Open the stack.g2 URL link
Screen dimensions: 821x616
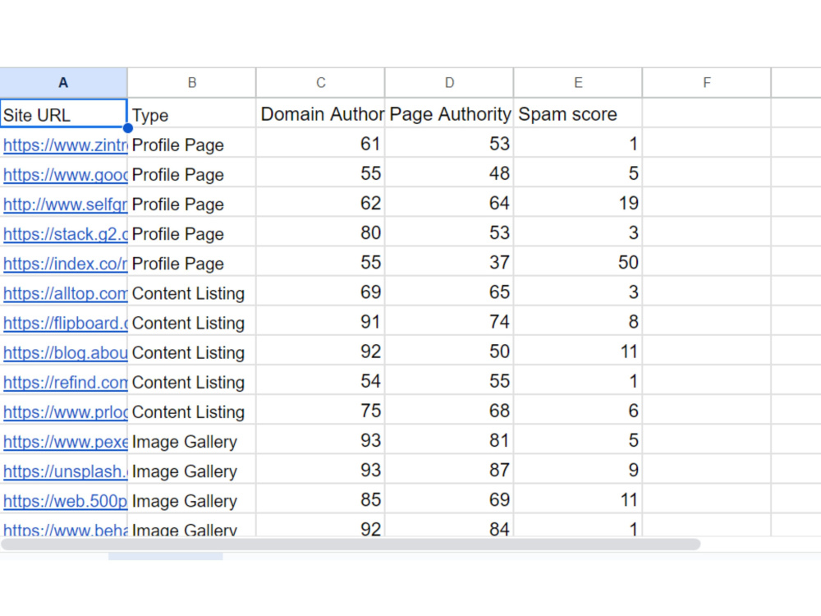point(65,234)
